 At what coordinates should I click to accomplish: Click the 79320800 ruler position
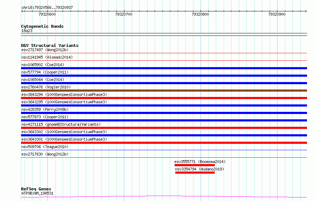(x=200, y=14)
